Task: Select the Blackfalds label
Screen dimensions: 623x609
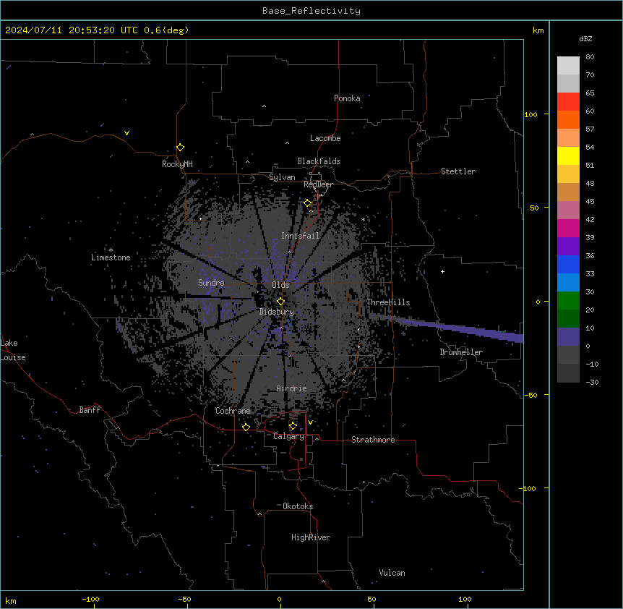Action: (x=319, y=161)
